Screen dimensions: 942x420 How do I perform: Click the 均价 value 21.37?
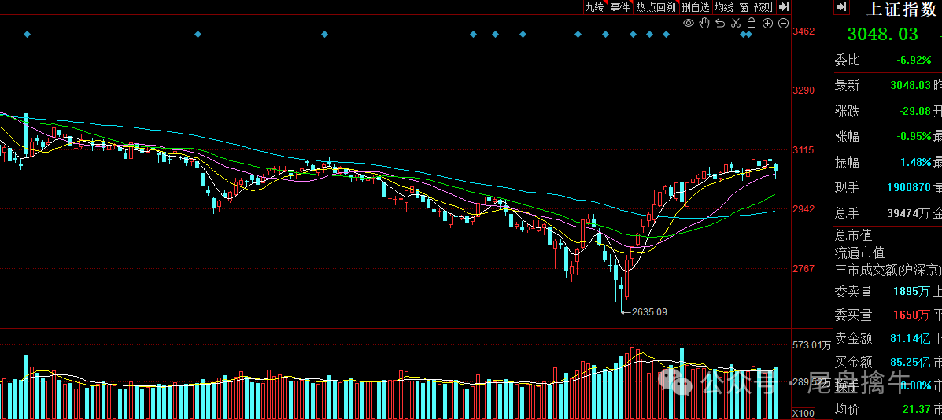pyautogui.click(x=918, y=409)
